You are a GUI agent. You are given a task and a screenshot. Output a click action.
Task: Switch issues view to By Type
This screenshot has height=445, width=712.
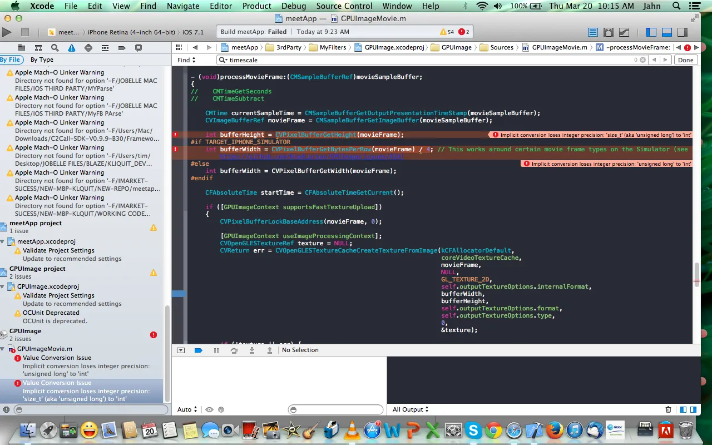point(42,60)
